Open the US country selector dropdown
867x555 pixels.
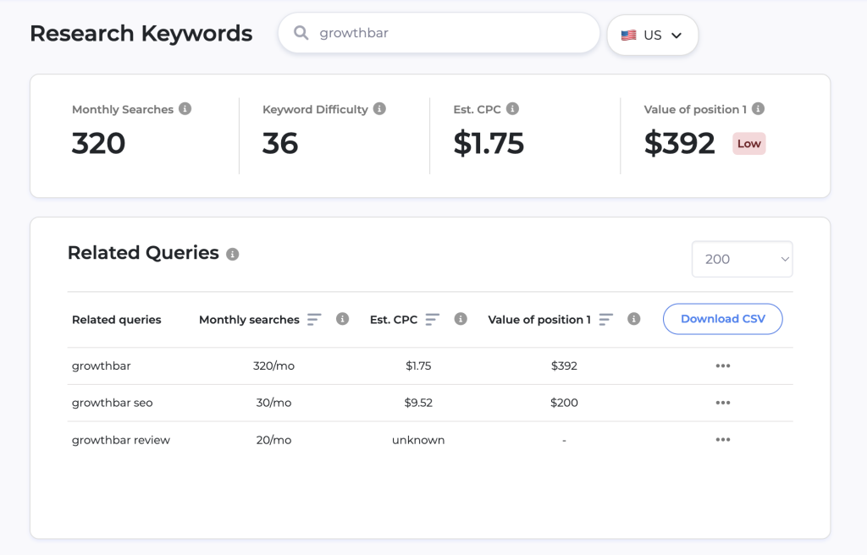[x=653, y=36]
